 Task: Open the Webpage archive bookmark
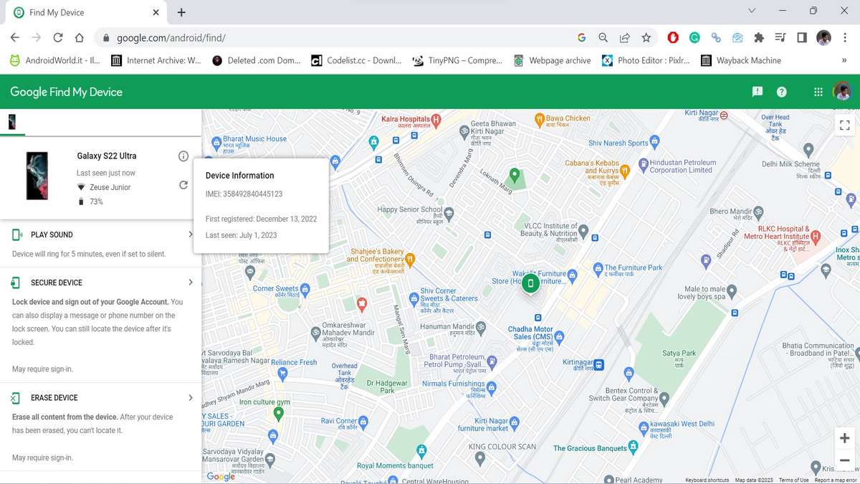coord(553,60)
